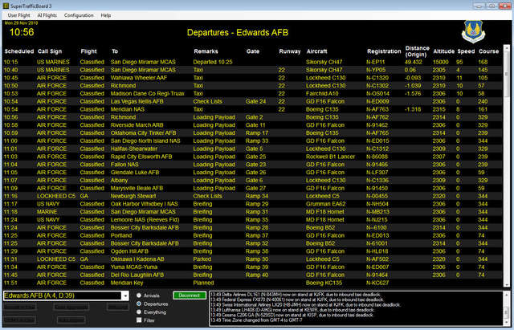The height and width of the screenshot is (330, 514).
Task: Click the Delta Airlines DL161 log message
Action: click(295, 295)
